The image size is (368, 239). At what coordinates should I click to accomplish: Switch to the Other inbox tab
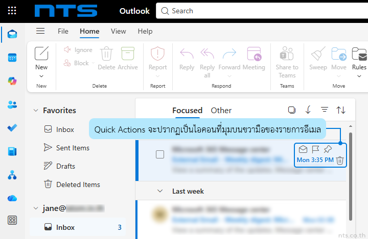point(221,110)
